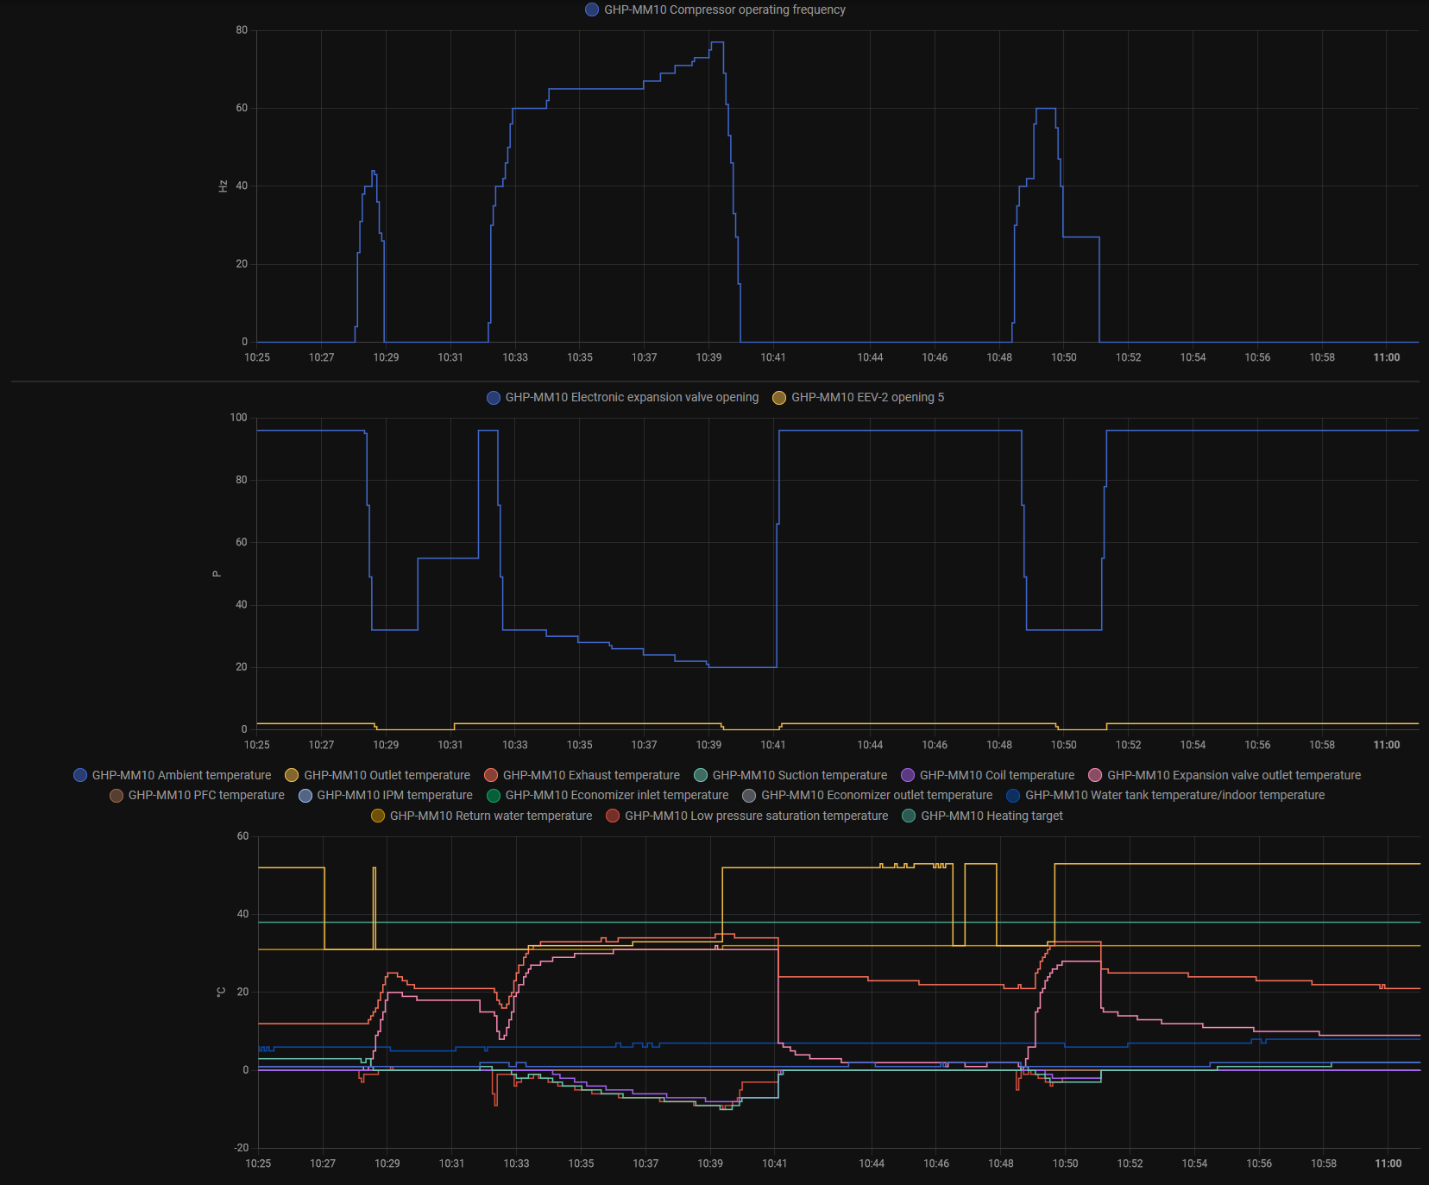This screenshot has height=1185, width=1429.
Task: Click the PFC temperature legend circle icon
Action: 116,796
